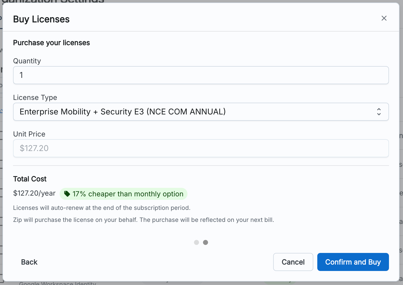Go back with the Back button
This screenshot has width=403, height=285.
29,262
